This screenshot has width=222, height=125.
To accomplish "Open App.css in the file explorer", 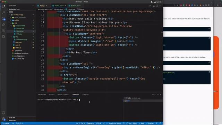I will [18, 42].
